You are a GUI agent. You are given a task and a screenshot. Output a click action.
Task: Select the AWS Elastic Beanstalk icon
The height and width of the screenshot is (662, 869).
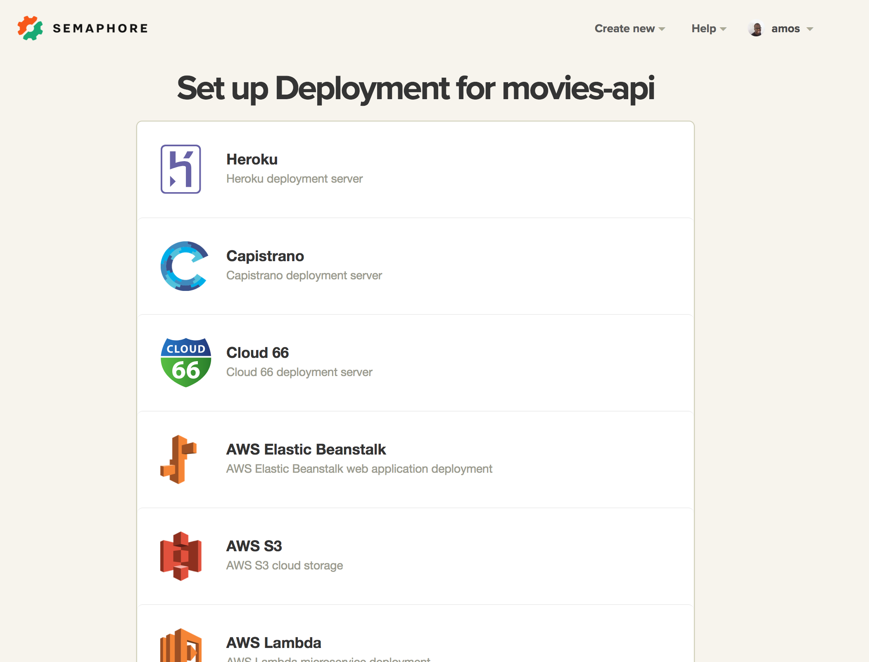pos(178,459)
